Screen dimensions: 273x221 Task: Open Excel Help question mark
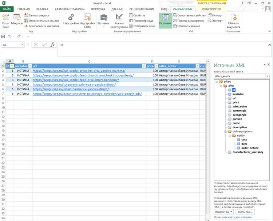pyautogui.click(x=242, y=3)
